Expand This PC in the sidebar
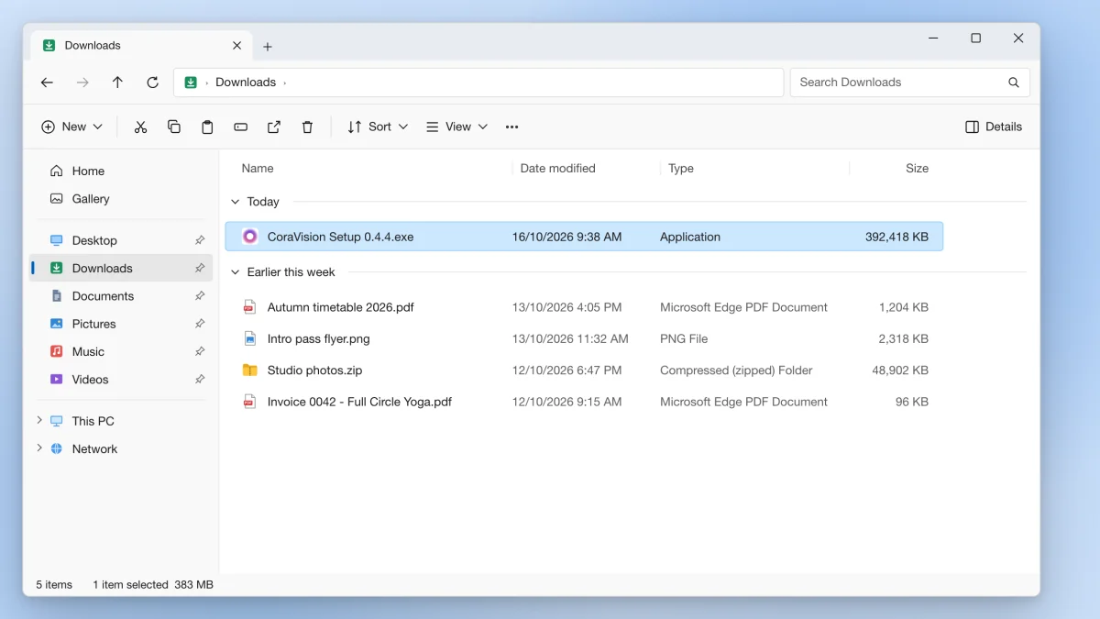 [x=39, y=420]
